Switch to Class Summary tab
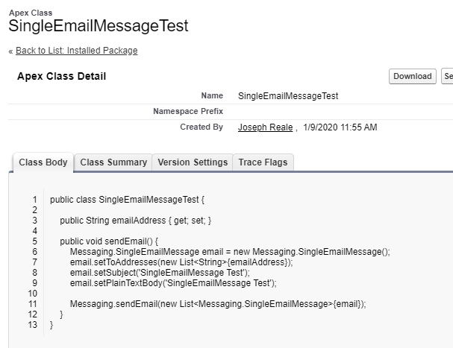 tap(113, 162)
